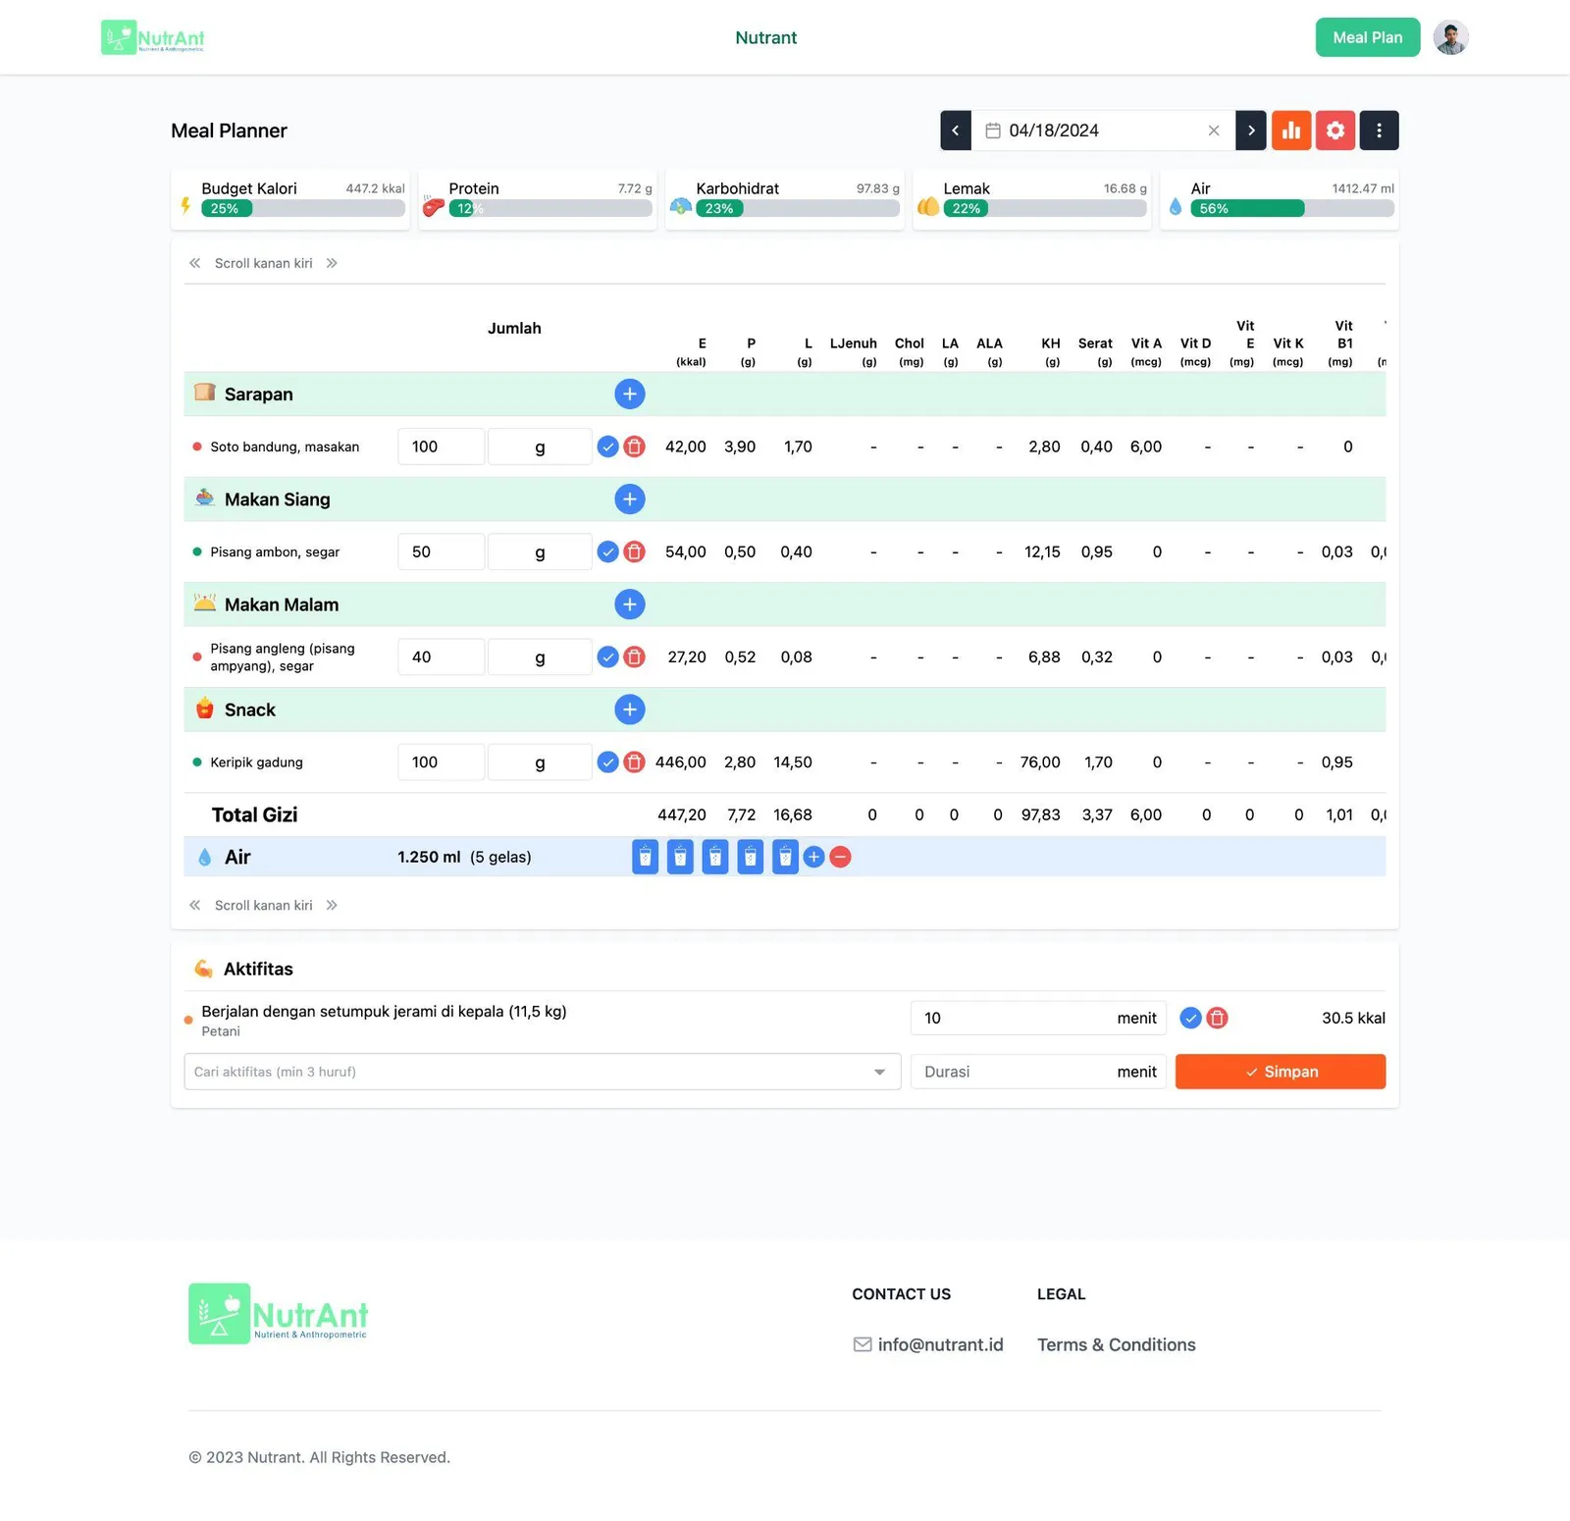
Task: Click Budget Kalori progress bar
Action: click(303, 208)
